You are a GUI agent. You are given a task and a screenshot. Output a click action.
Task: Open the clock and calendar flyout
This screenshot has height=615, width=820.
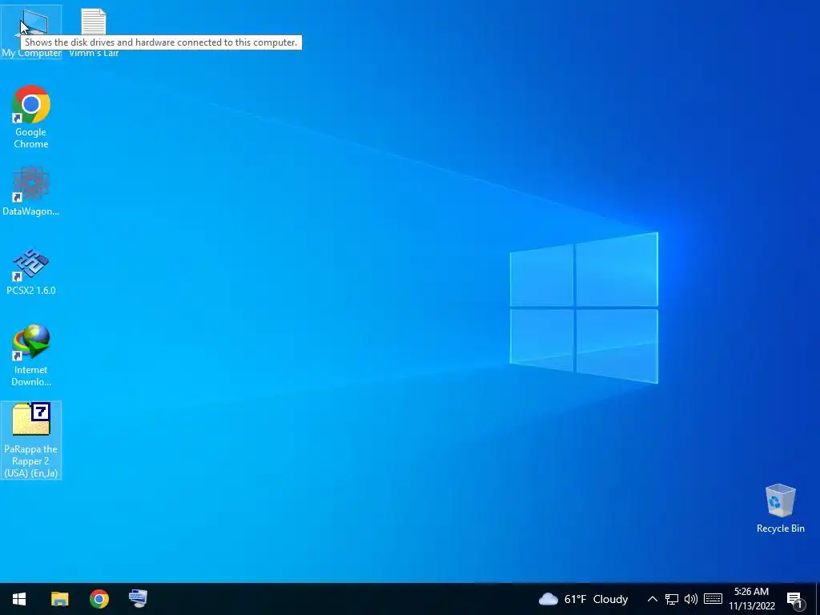click(752, 599)
